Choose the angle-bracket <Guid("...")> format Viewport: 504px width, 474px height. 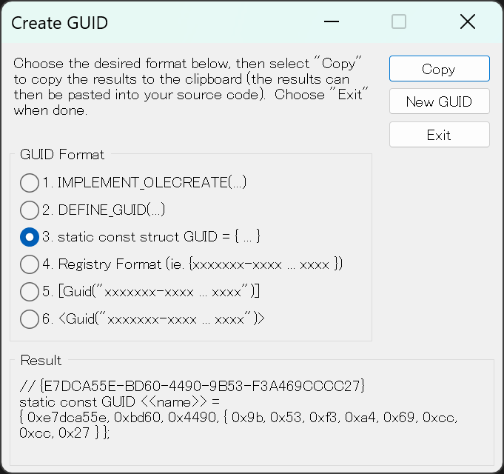click(x=30, y=318)
